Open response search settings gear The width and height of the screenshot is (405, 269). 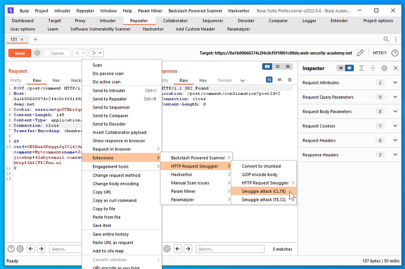tap(167, 249)
